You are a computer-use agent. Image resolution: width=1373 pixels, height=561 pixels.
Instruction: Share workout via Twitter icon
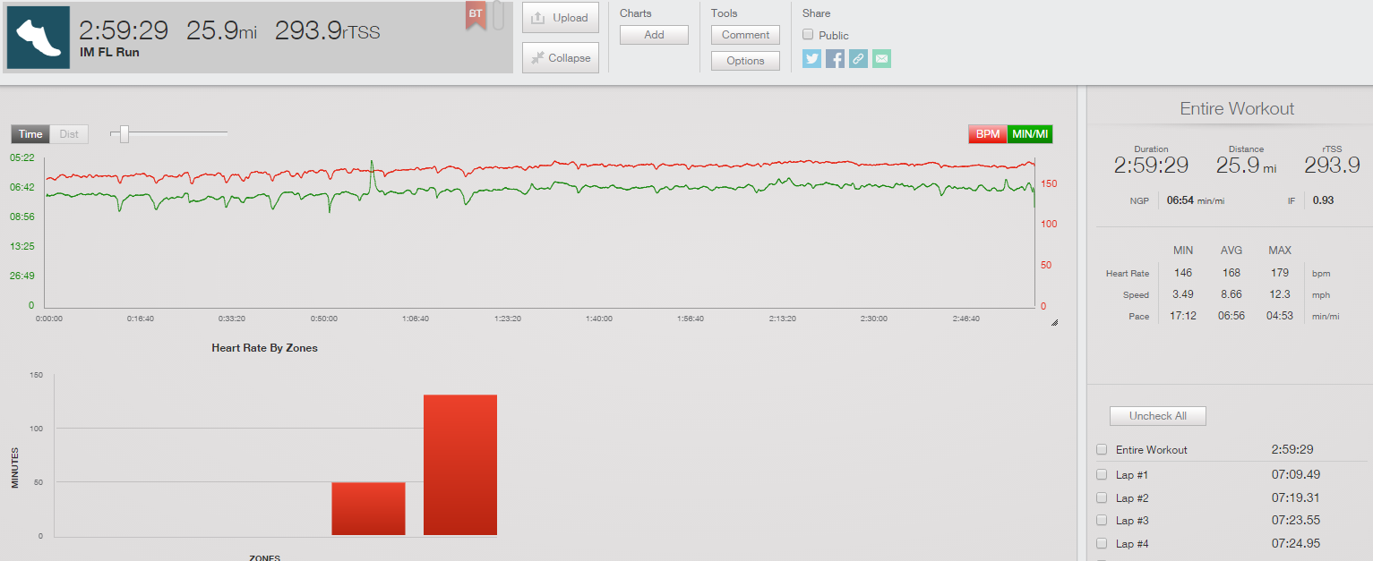811,59
